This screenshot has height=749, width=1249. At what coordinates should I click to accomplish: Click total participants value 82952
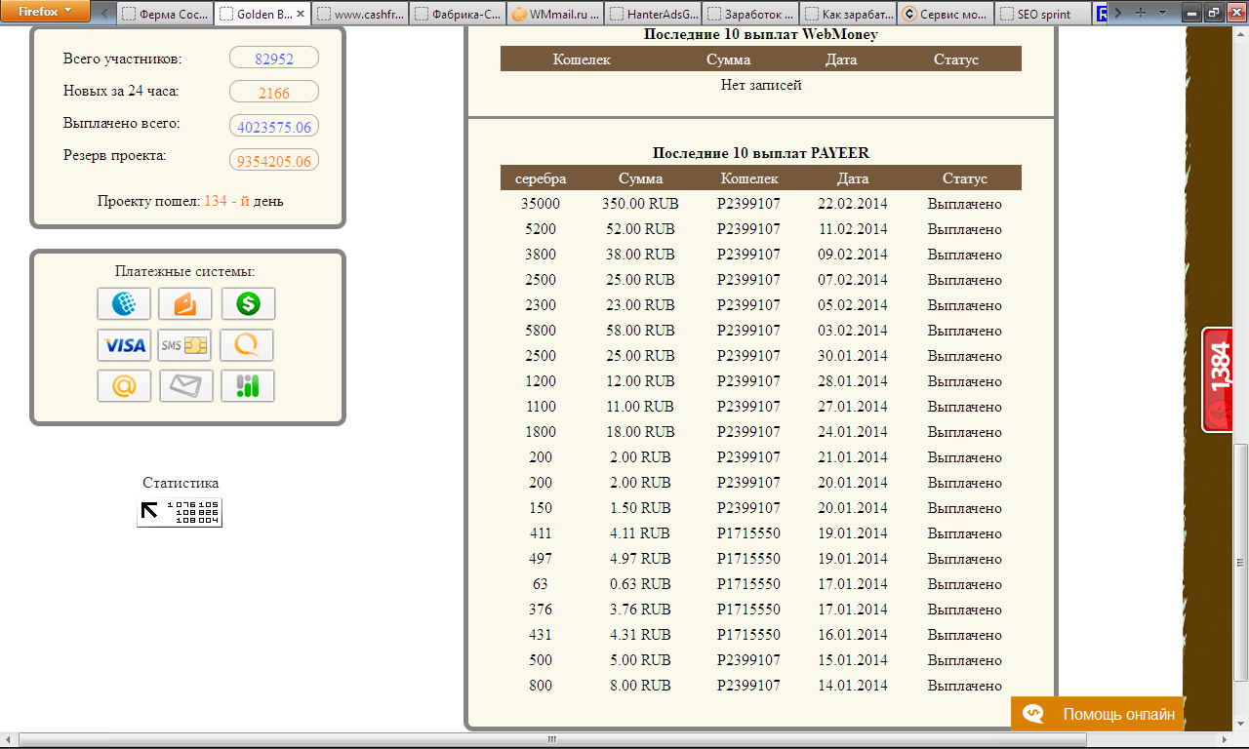pos(274,59)
